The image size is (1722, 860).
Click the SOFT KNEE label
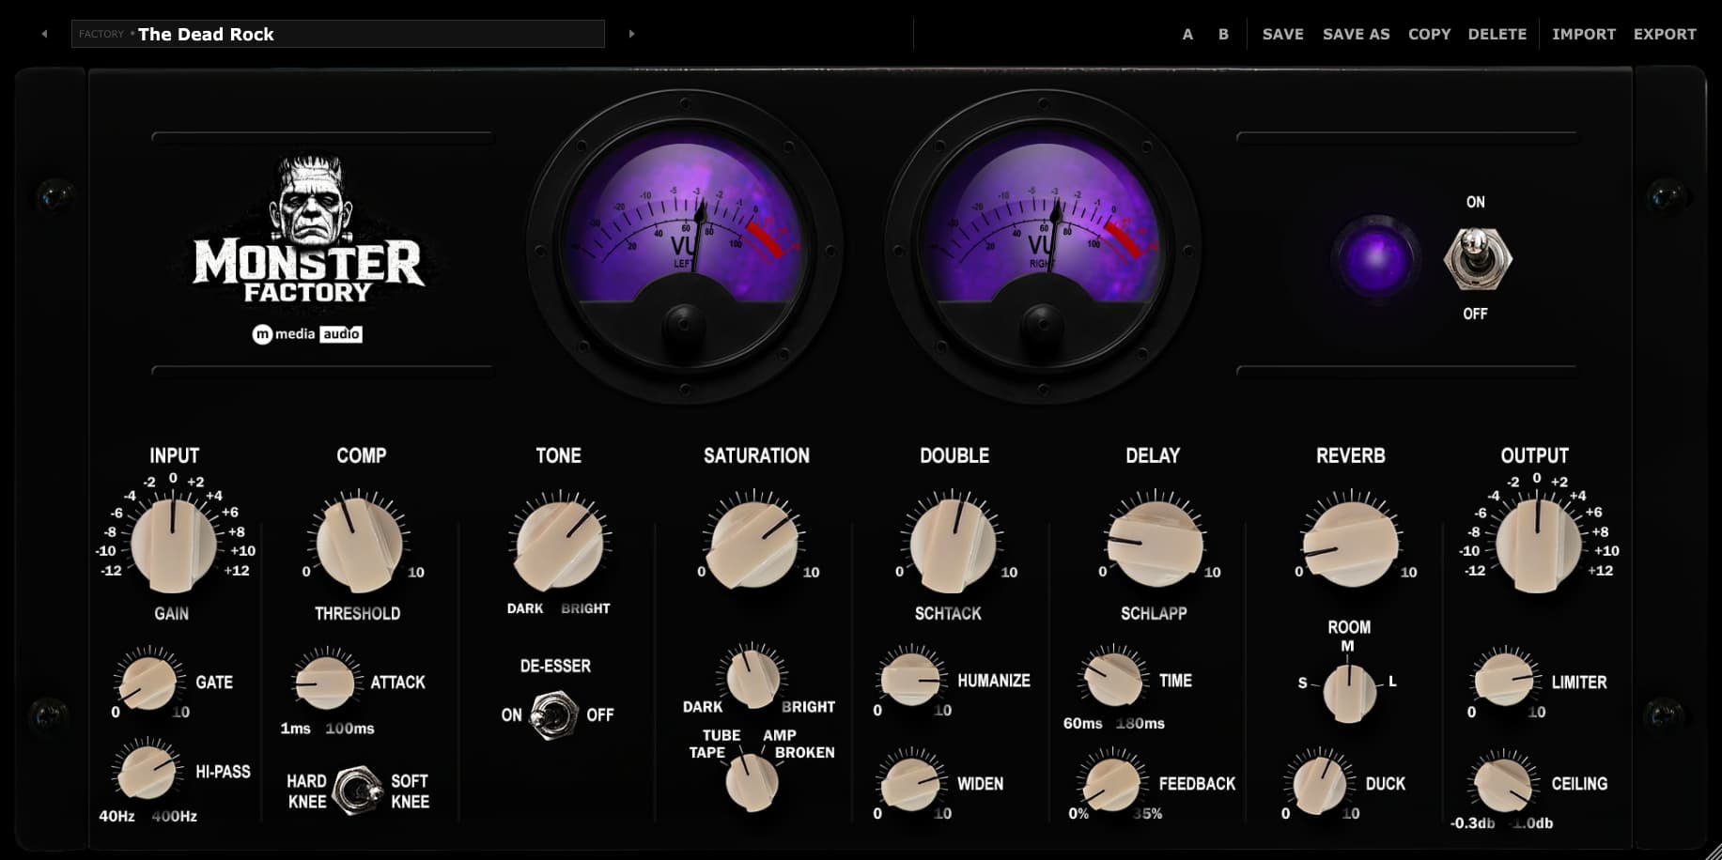point(410,791)
